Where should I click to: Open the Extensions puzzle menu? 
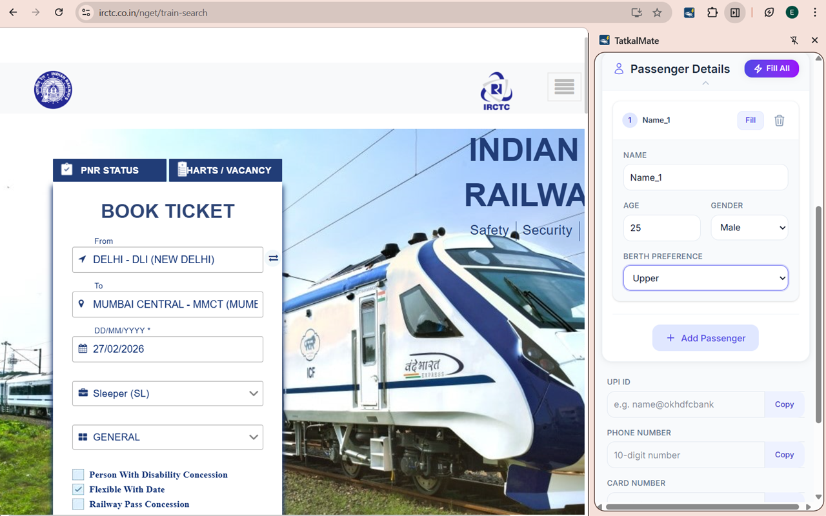[712, 12]
